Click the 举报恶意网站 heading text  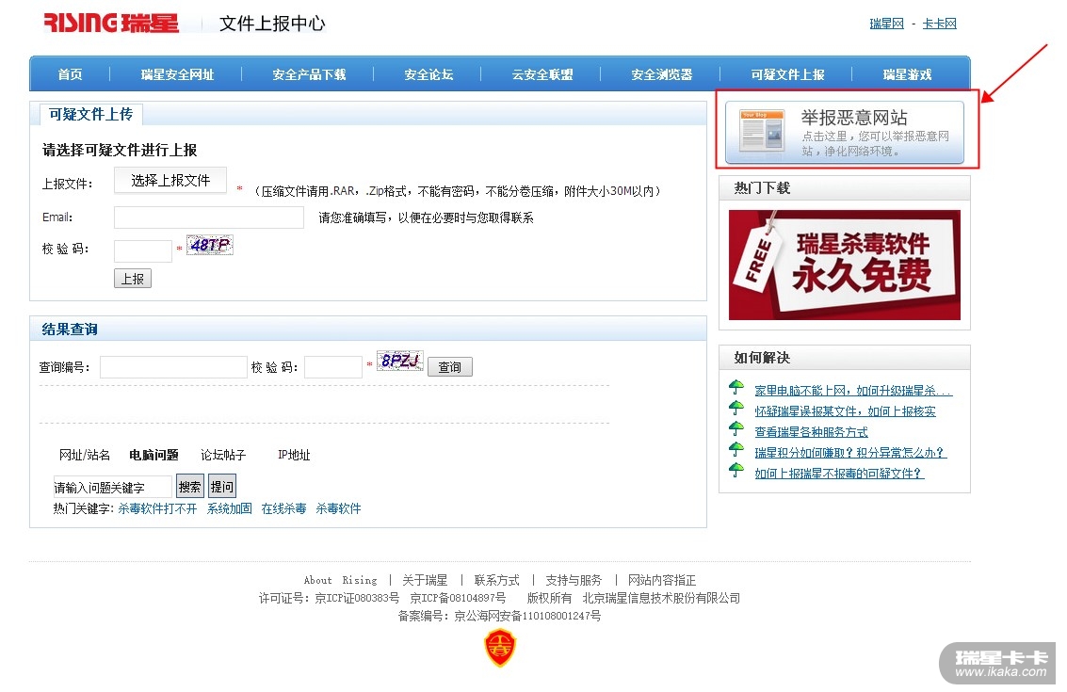tap(854, 117)
